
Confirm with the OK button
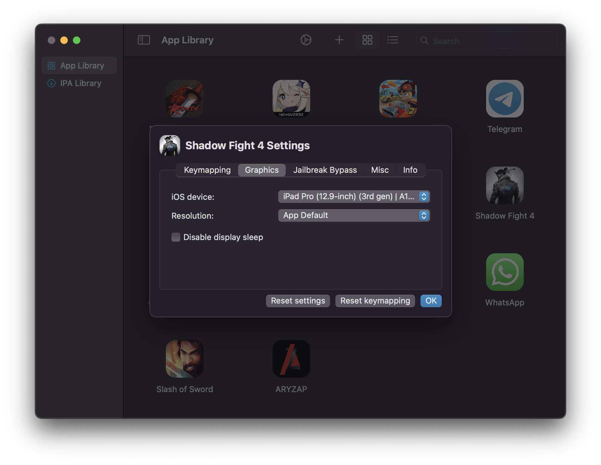coord(431,301)
